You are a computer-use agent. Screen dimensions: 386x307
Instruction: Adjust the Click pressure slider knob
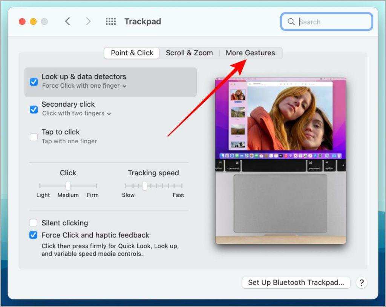tap(68, 186)
